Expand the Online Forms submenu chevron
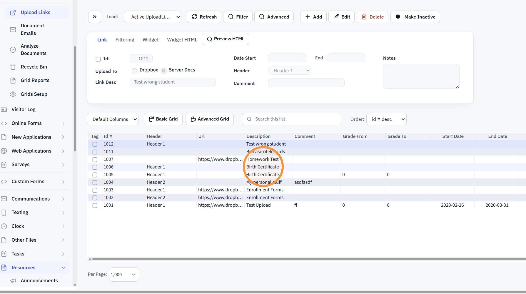Image resolution: width=526 pixels, height=294 pixels. click(63, 123)
